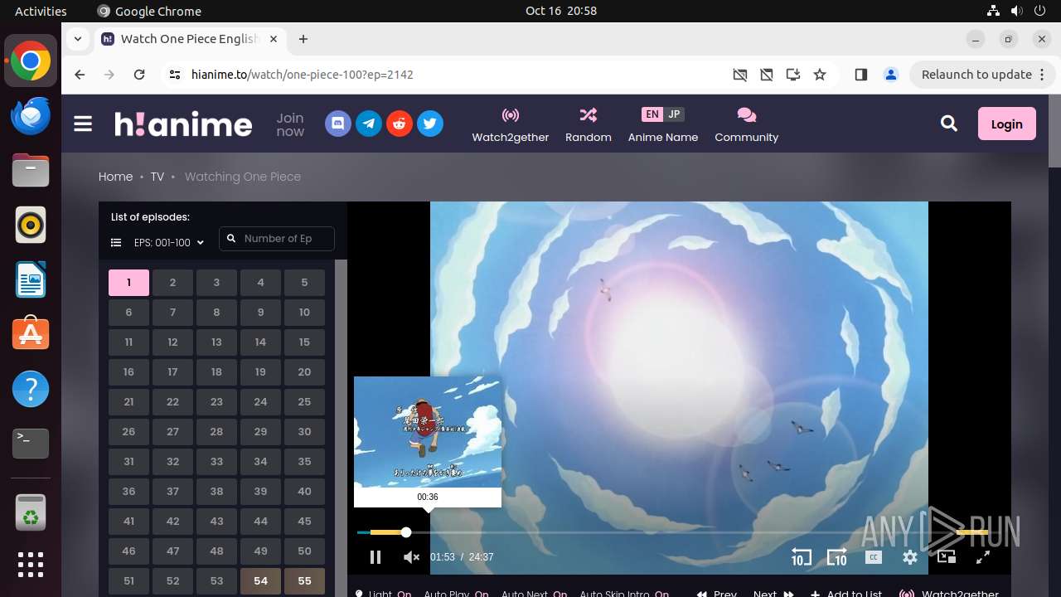
Task: Go back to the previous page
Action: click(x=80, y=75)
